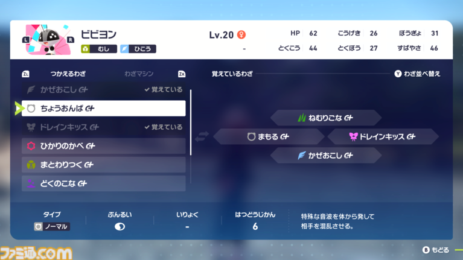463x260 pixels.
Task: Select the ちょうおんぱ move row
Action: tap(103, 109)
